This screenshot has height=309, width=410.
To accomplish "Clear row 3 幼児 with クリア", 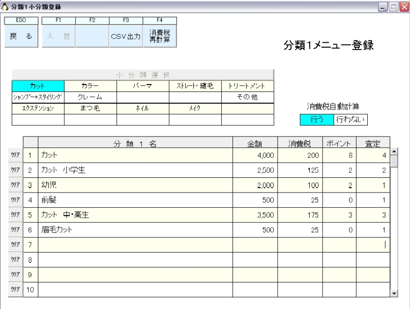I will point(15,185).
